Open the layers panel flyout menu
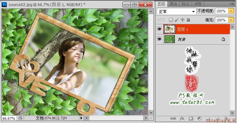Image resolution: width=237 pixels, height=123 pixels. click(x=232, y=4)
